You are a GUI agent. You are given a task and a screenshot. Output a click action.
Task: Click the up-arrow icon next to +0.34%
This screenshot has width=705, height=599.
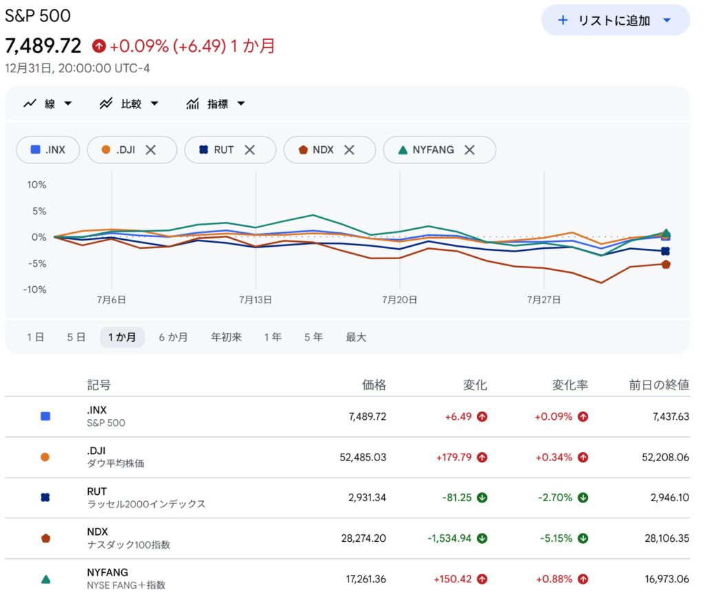pos(583,457)
